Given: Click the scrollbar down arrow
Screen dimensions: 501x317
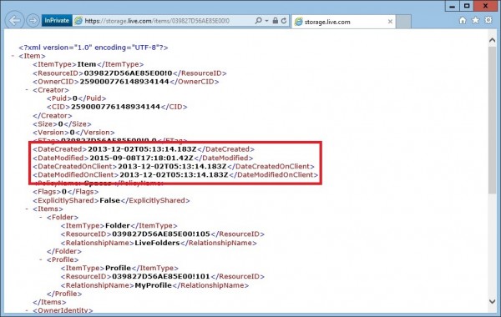Looking at the screenshot, I should (x=492, y=301).
